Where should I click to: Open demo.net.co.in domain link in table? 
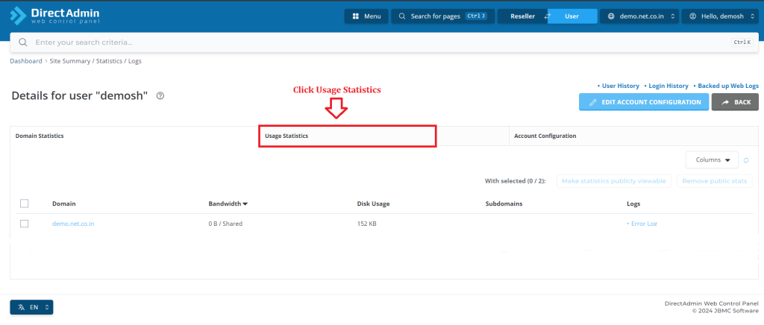click(73, 224)
